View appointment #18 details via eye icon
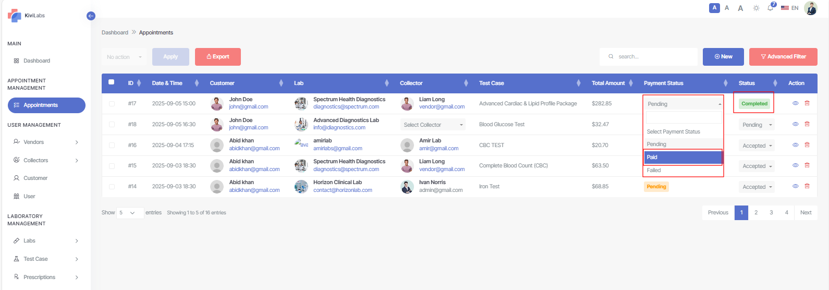 [x=796, y=124]
